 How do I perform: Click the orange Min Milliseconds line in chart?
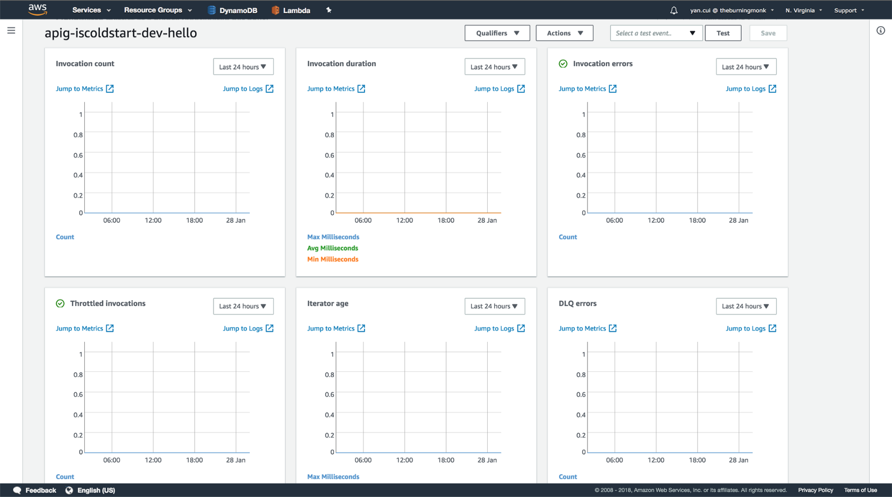[x=418, y=213]
